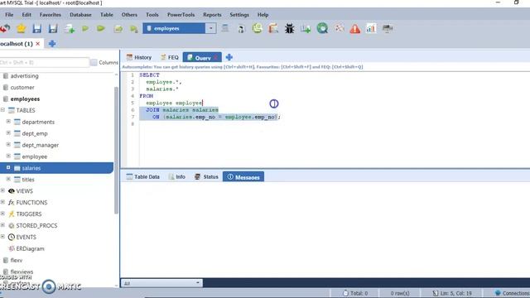Open the Favorites menu
The image size is (530, 298).
pyautogui.click(x=51, y=15)
